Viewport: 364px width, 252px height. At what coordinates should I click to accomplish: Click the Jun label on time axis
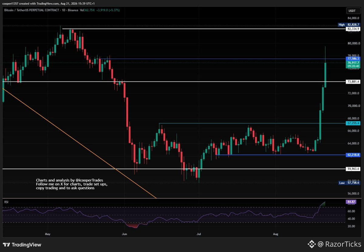click(x=124, y=234)
